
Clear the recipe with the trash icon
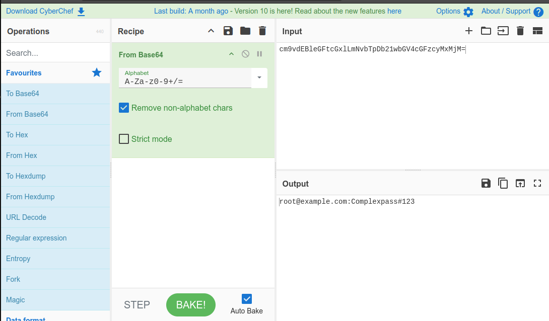(262, 31)
